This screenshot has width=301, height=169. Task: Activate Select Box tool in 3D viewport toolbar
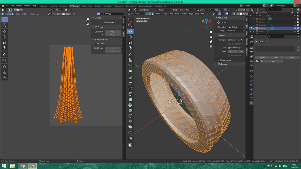(130, 20)
